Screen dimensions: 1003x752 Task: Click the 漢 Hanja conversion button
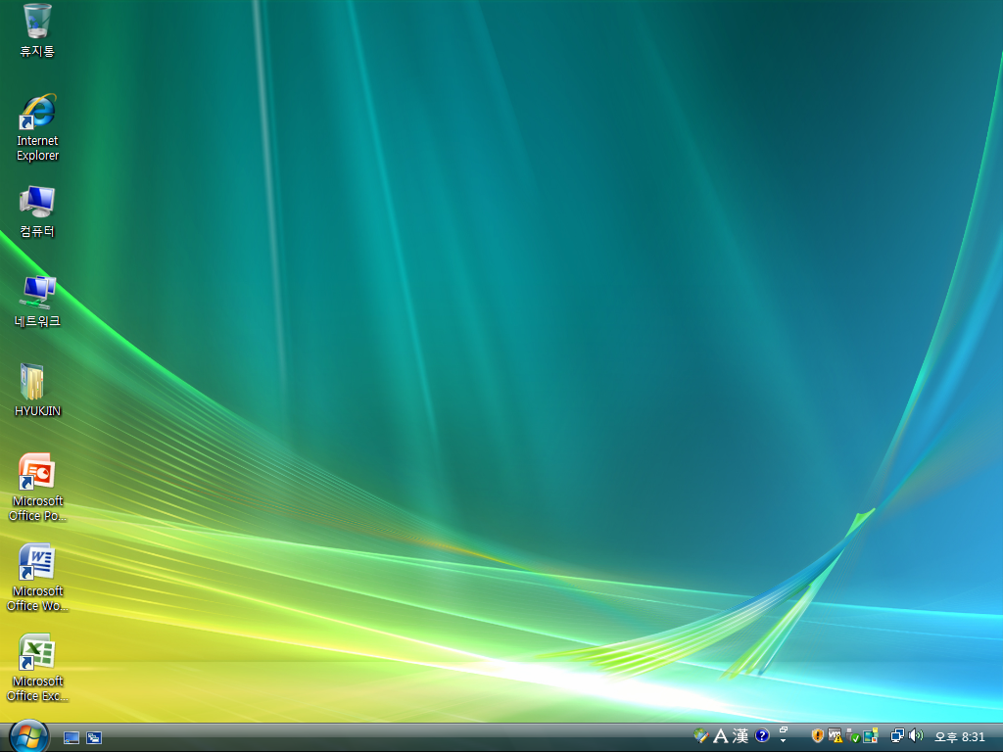point(740,736)
